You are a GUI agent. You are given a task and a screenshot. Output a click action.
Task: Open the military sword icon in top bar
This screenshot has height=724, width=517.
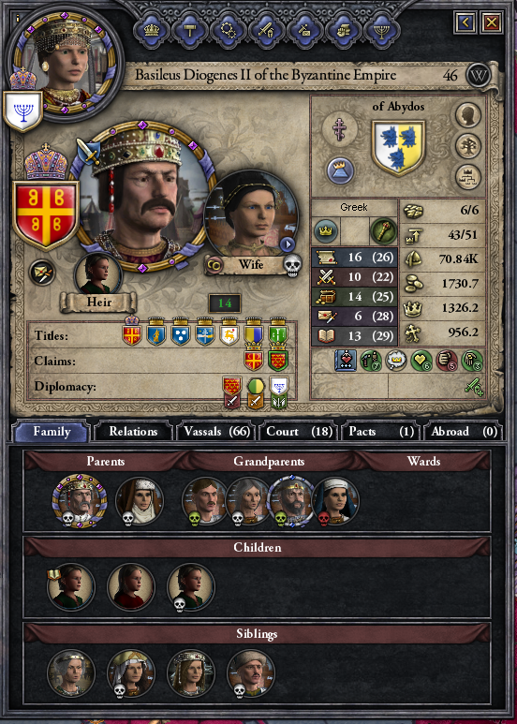coord(267,31)
